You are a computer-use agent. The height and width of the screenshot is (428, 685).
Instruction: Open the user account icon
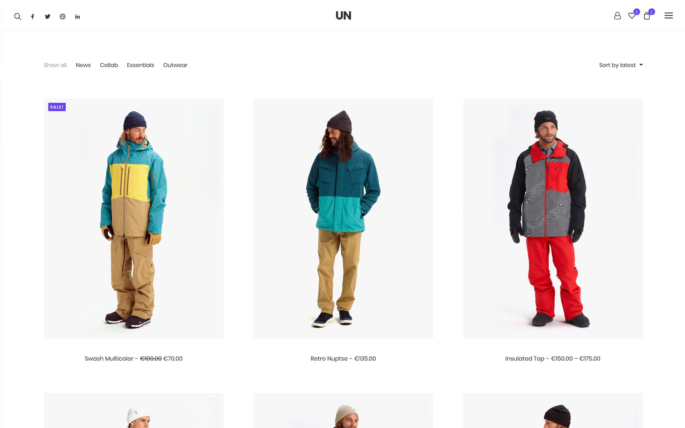click(617, 16)
